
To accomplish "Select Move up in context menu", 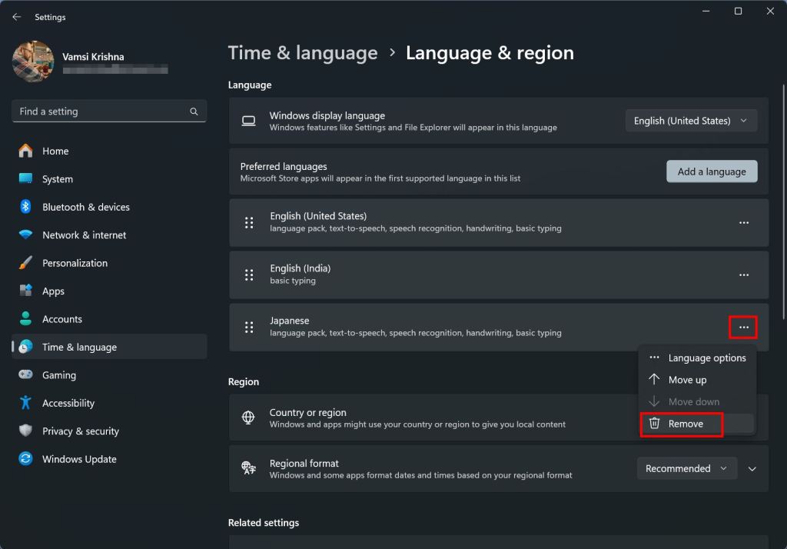I will [x=697, y=380].
